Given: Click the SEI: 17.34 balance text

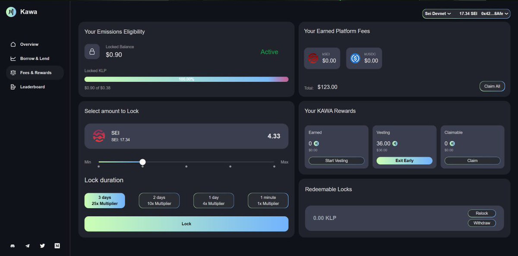Looking at the screenshot, I should (x=120, y=140).
